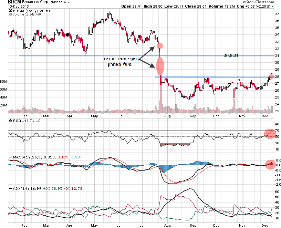
Task: Click the '23' tick on the price axis
Action: pyautogui.click(x=277, y=111)
